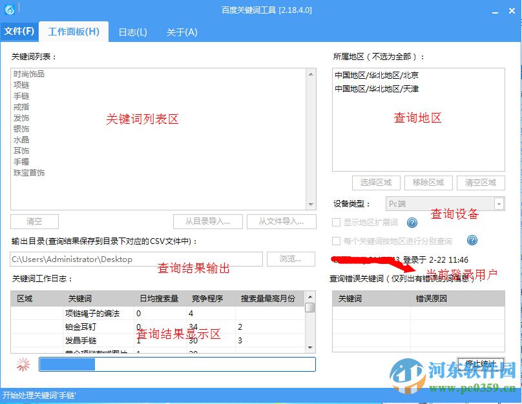Viewport: 522px width, 404px height.
Task: Click 清空 to clear the keyword list
Action: click(x=34, y=221)
